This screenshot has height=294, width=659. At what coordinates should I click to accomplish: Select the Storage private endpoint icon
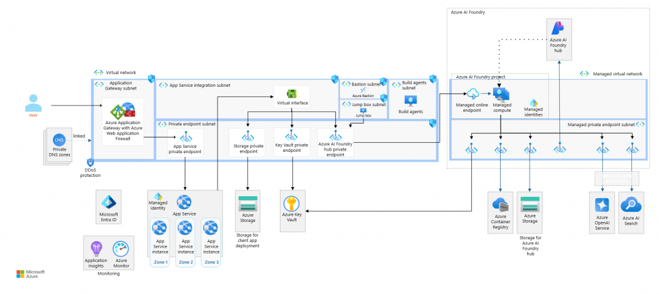248,136
